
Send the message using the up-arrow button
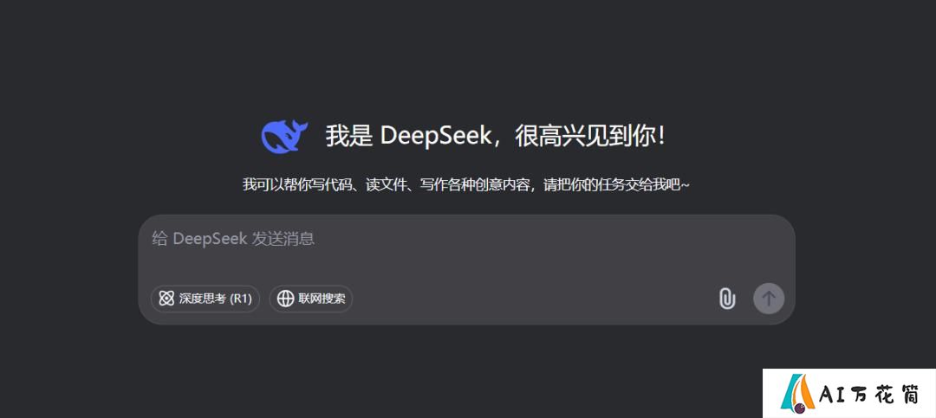(768, 299)
